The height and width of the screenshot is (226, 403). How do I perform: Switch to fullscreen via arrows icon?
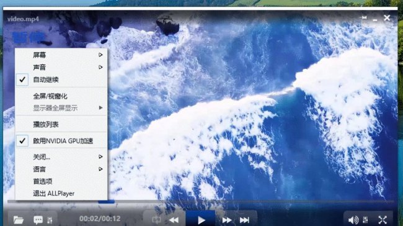[383, 220]
